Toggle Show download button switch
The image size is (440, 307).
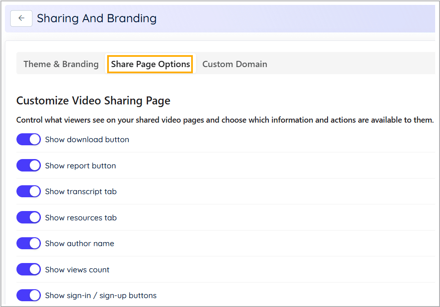28,140
